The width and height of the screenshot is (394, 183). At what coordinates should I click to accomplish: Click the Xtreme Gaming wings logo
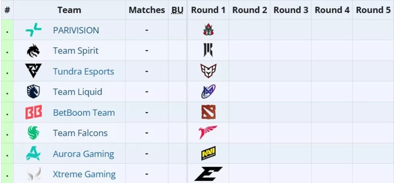pyautogui.click(x=34, y=174)
